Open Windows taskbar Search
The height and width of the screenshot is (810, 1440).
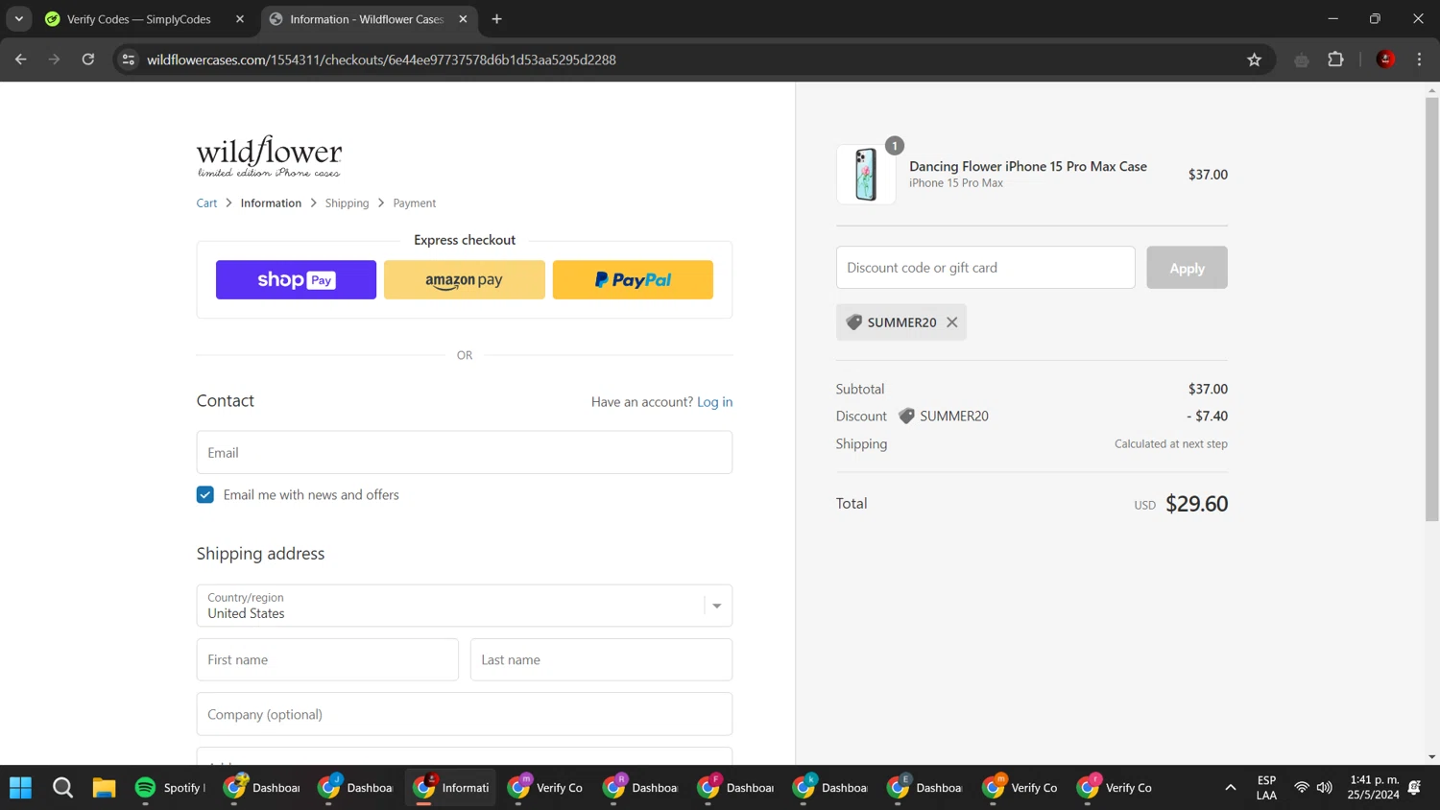pos(63,788)
